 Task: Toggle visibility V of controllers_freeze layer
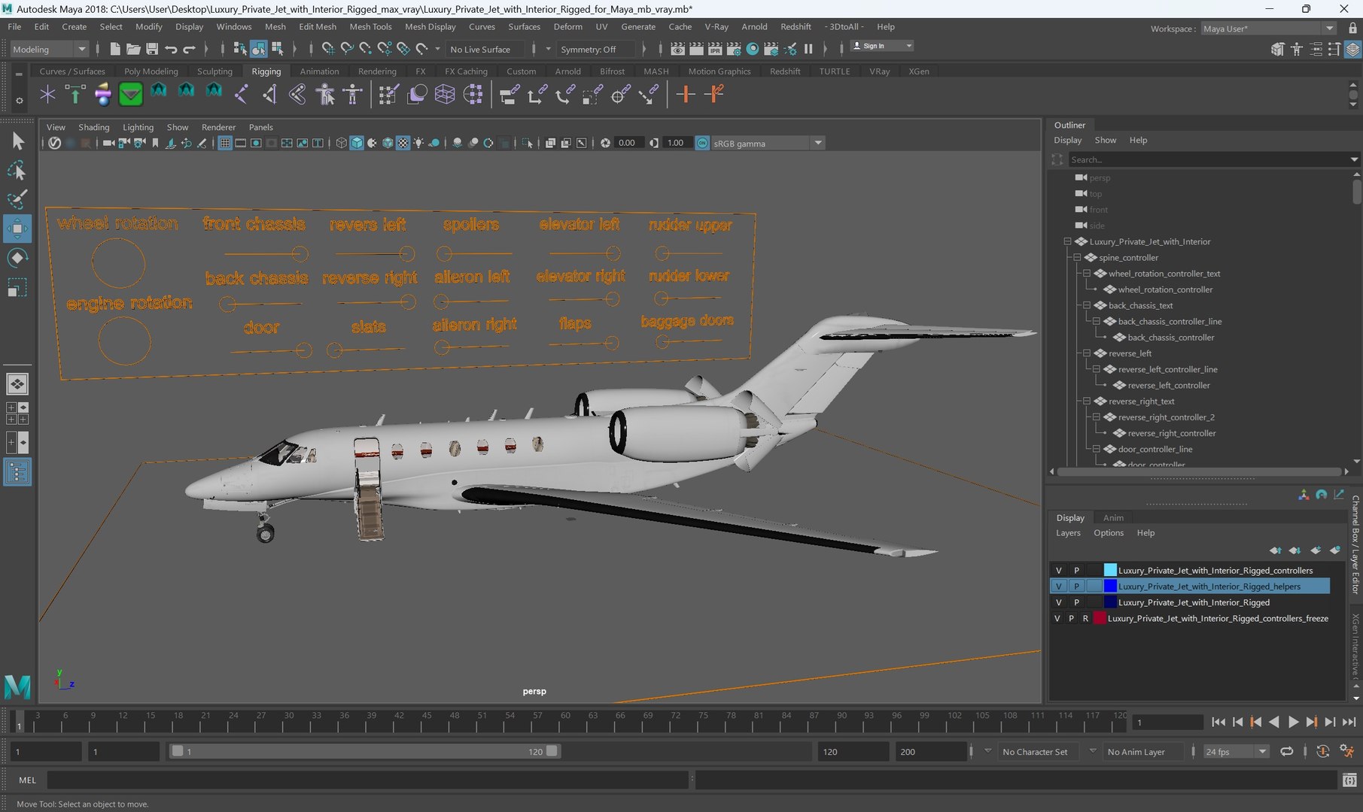(x=1057, y=618)
